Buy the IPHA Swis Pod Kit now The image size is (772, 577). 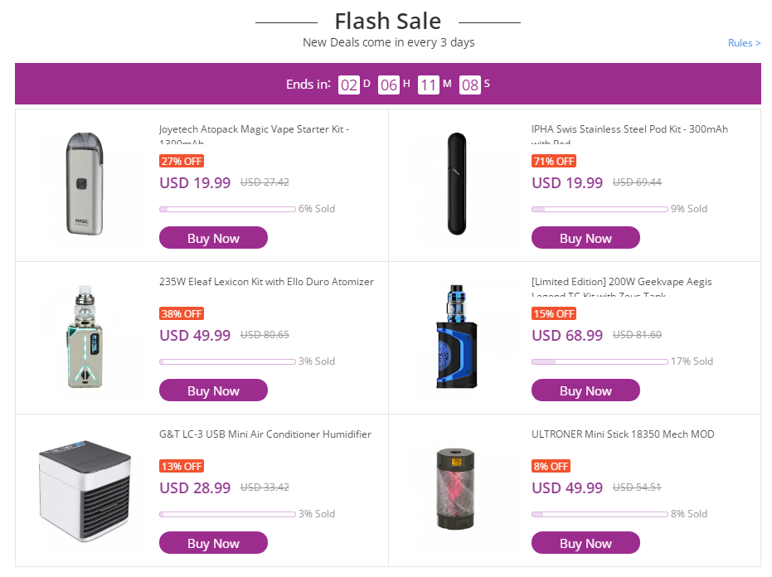click(x=585, y=238)
